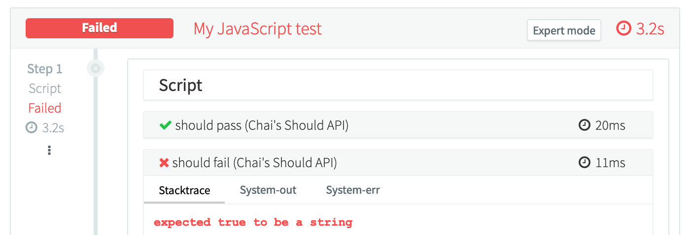Click the Step 1 timeline circle marker
Screen dimensions: 692x235
pos(96,68)
